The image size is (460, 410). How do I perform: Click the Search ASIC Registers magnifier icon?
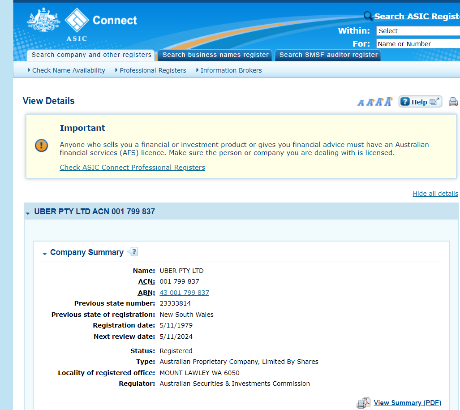coord(368,16)
